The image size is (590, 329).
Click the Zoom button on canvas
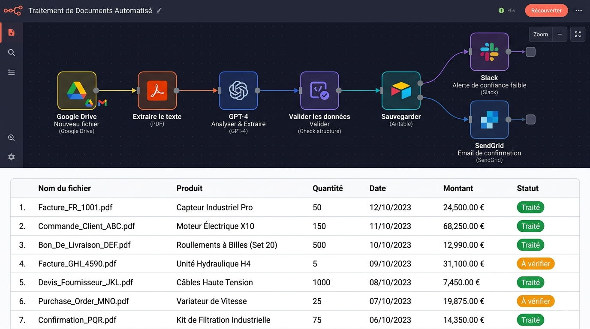click(541, 34)
